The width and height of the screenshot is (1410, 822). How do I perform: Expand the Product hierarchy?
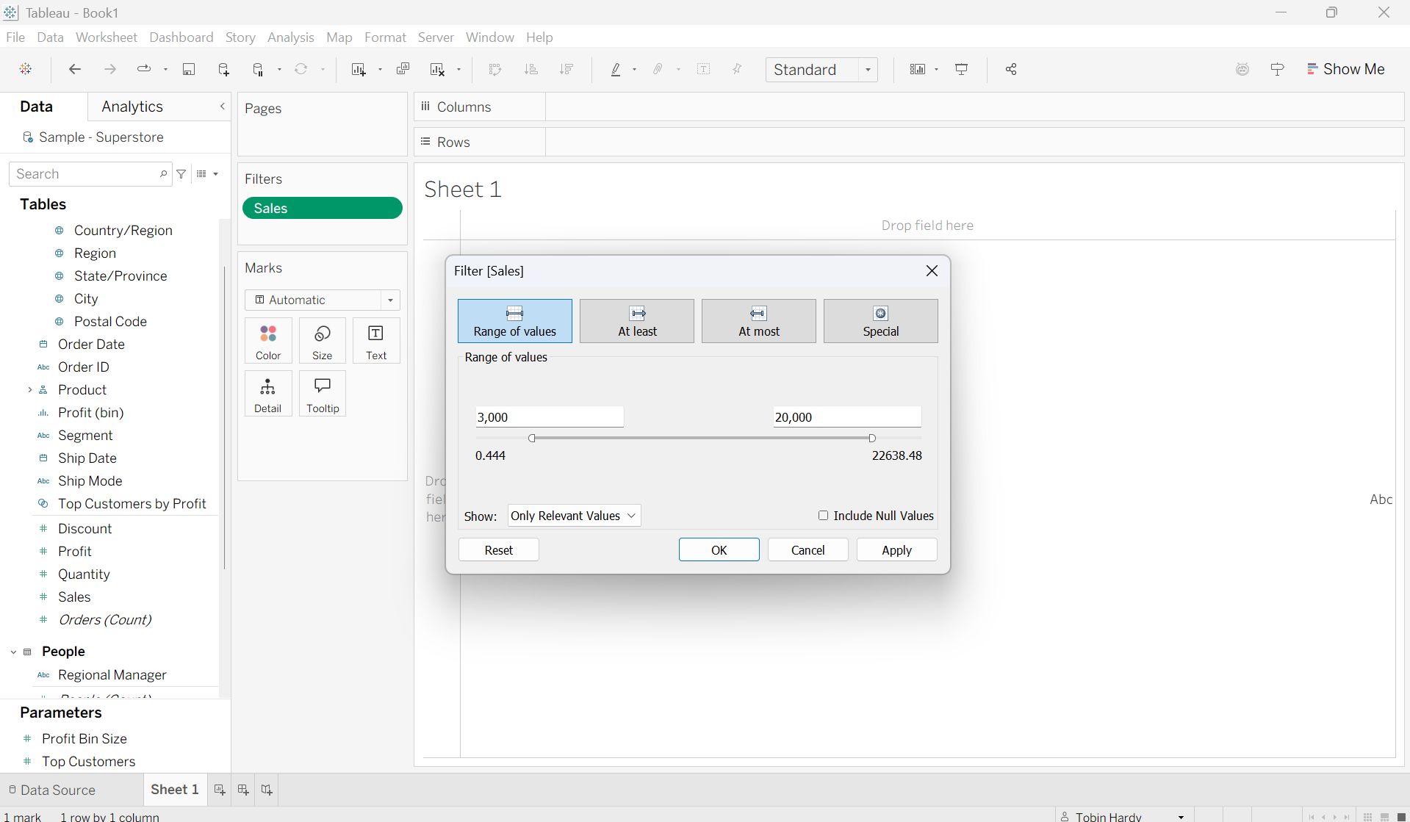point(29,390)
